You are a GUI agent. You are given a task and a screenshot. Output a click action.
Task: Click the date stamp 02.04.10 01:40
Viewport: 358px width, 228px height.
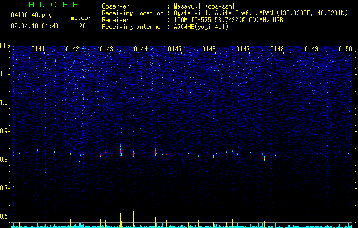pyautogui.click(x=35, y=26)
